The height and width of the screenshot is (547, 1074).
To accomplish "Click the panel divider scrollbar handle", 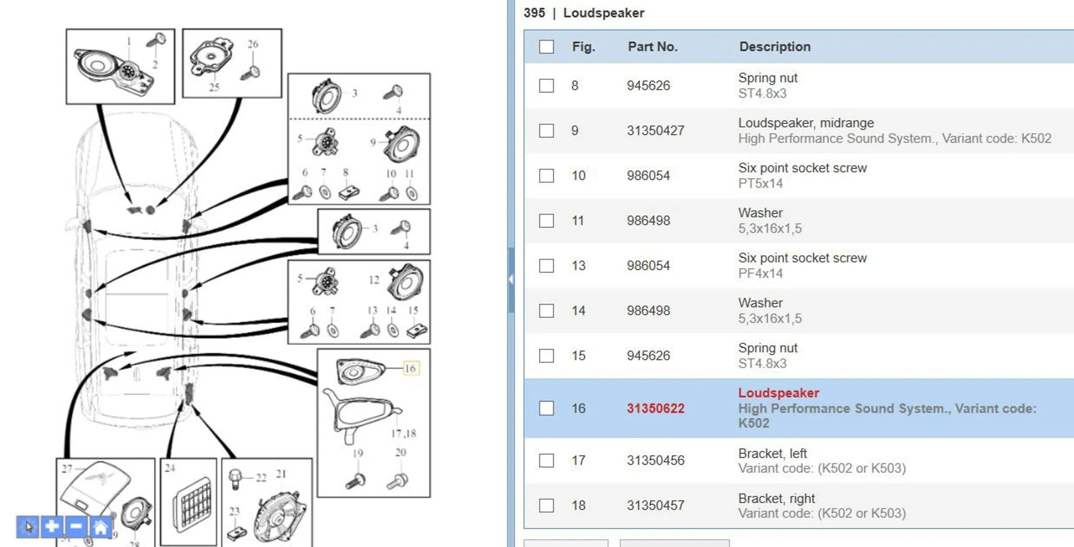I will coord(511,279).
